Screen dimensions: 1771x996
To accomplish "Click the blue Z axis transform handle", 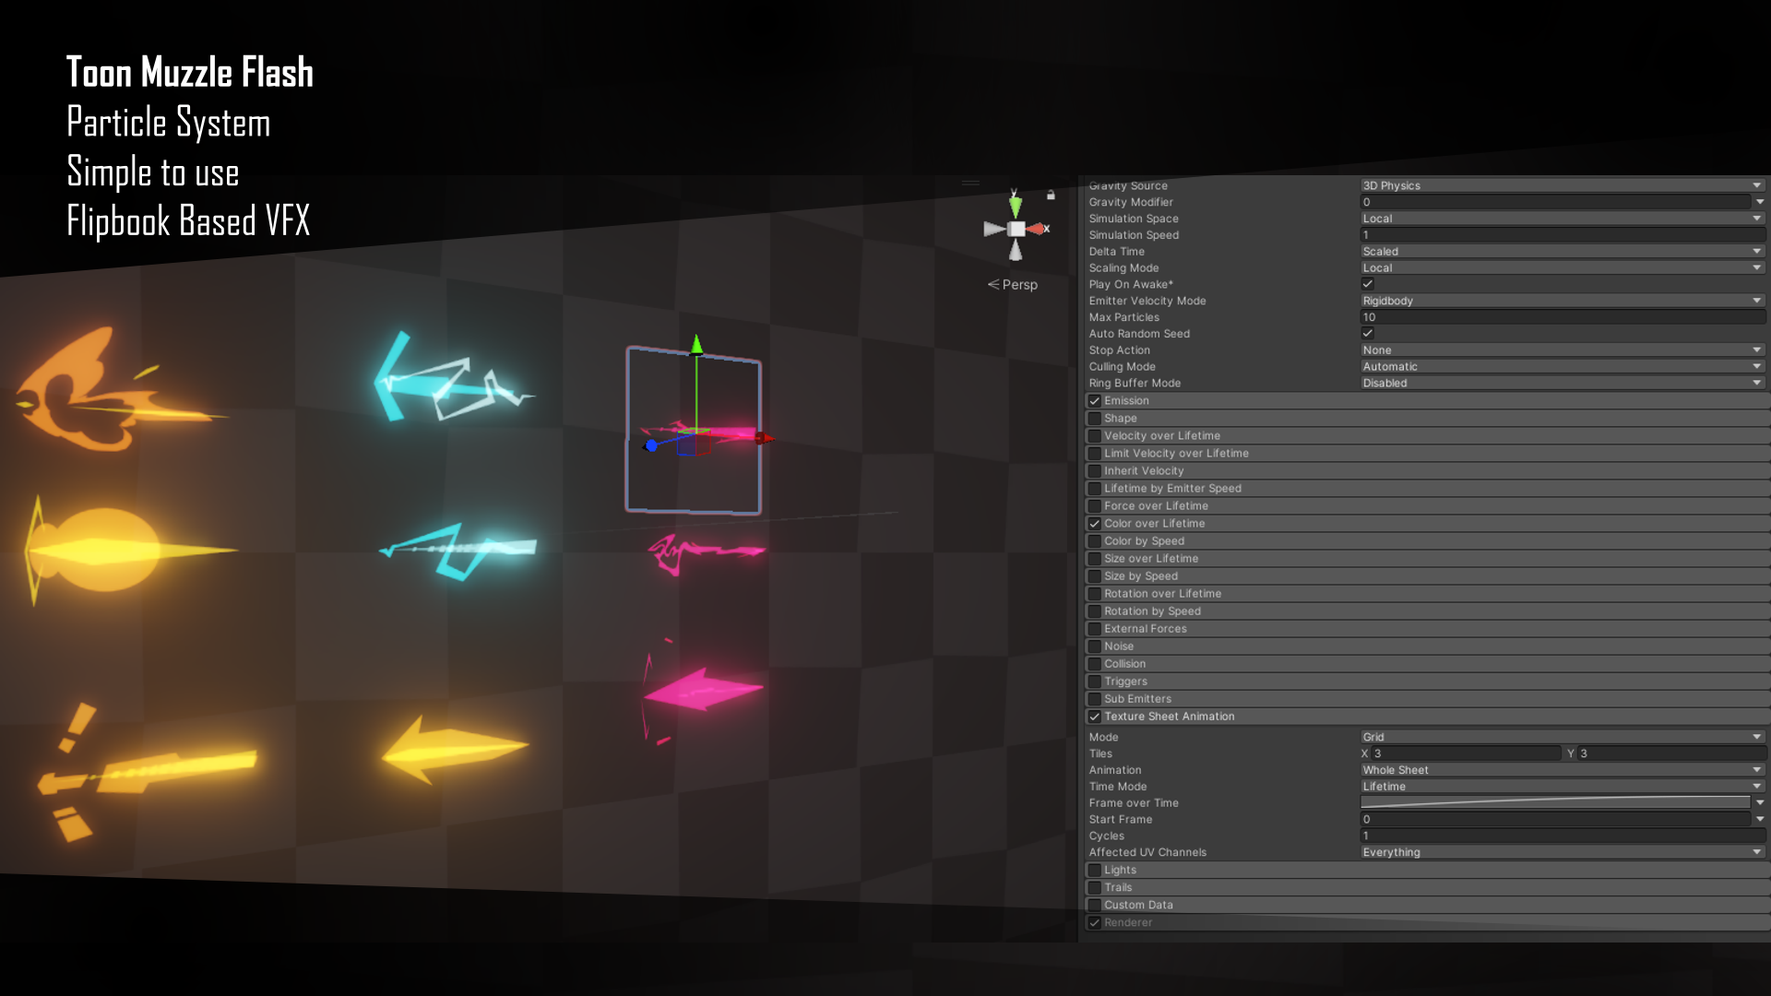I will 651,445.
